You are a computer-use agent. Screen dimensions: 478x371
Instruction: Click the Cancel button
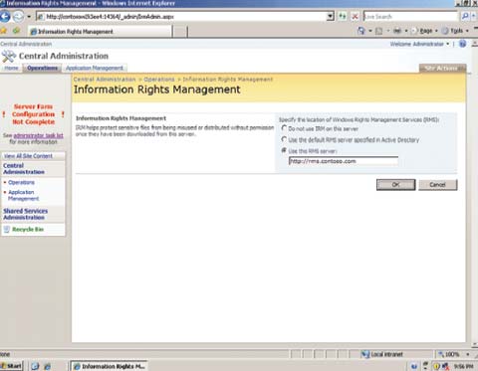coord(437,185)
